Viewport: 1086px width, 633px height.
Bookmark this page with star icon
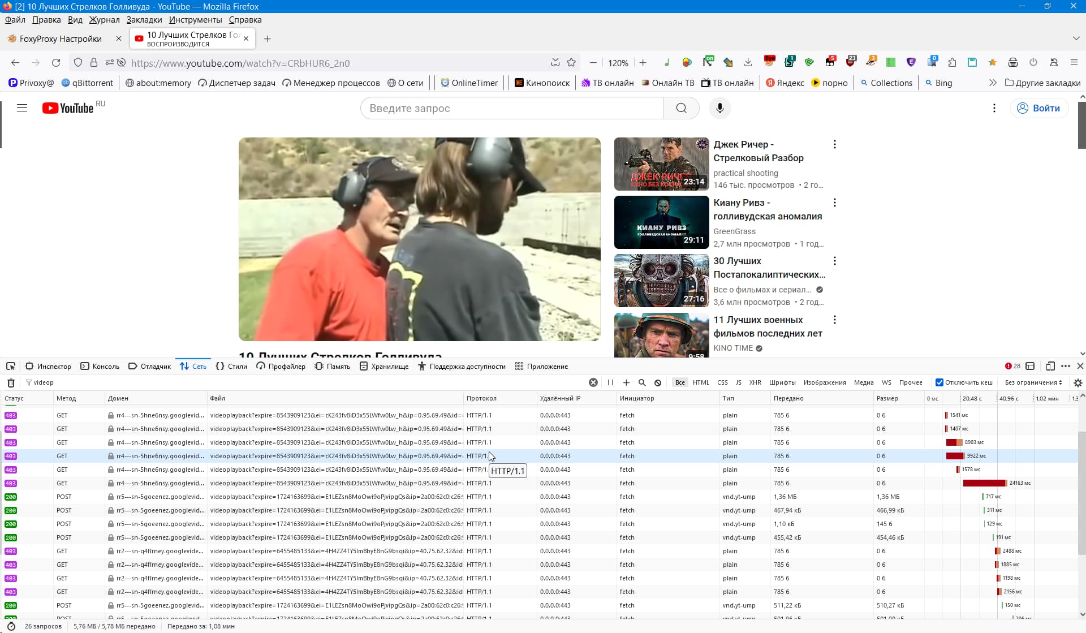571,63
